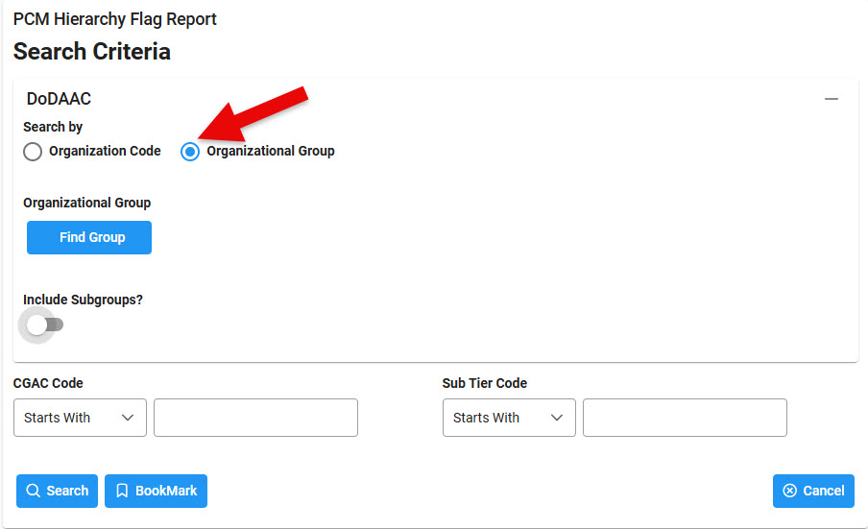Collapse the DoDAAC panel with minus icon
Viewport: 868px width, 529px height.
[832, 100]
